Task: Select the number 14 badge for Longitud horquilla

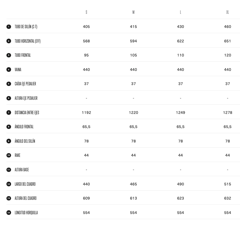Action: 9,213
